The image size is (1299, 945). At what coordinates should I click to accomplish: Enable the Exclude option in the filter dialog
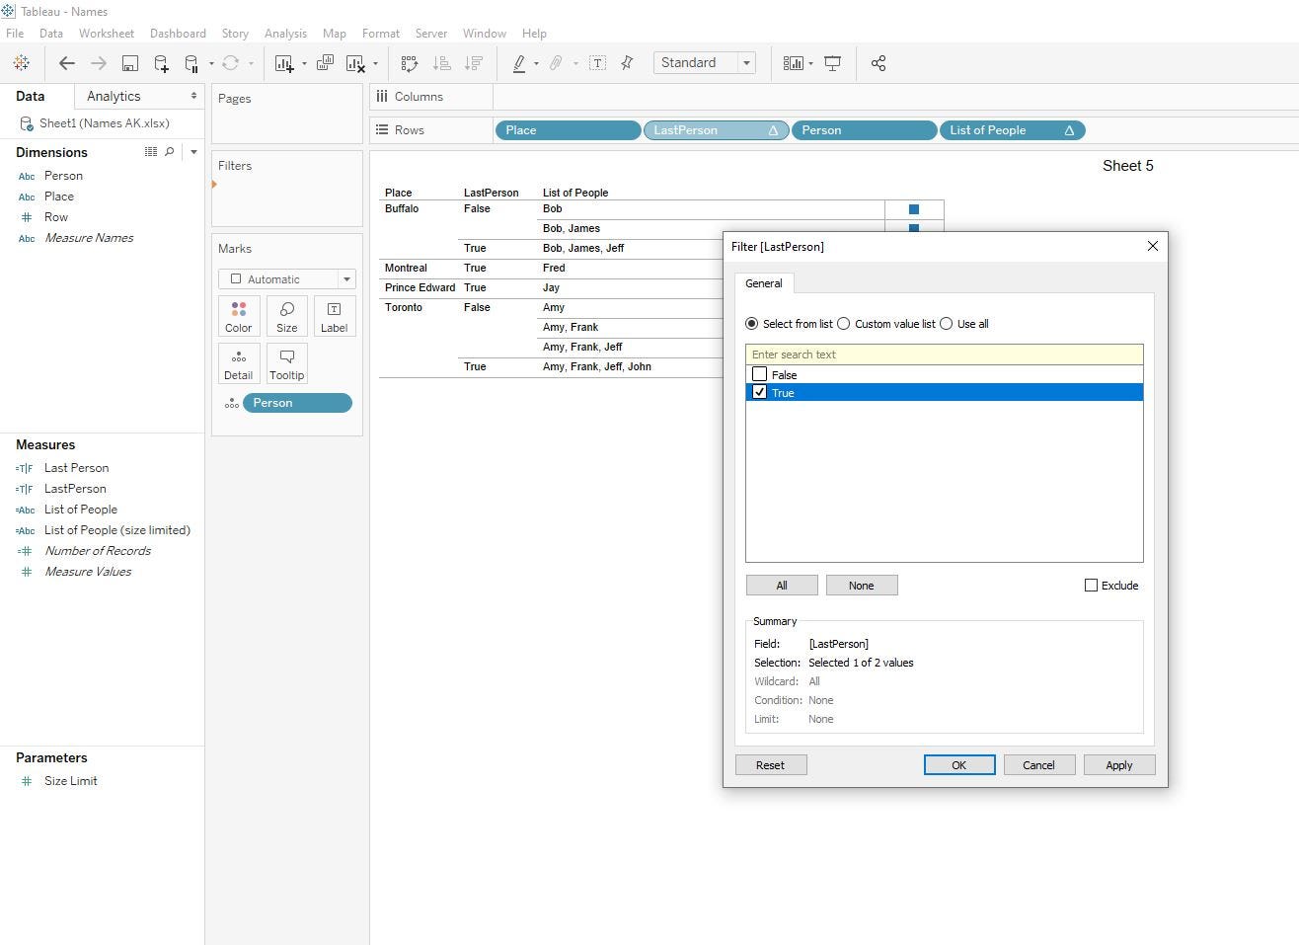1091,585
